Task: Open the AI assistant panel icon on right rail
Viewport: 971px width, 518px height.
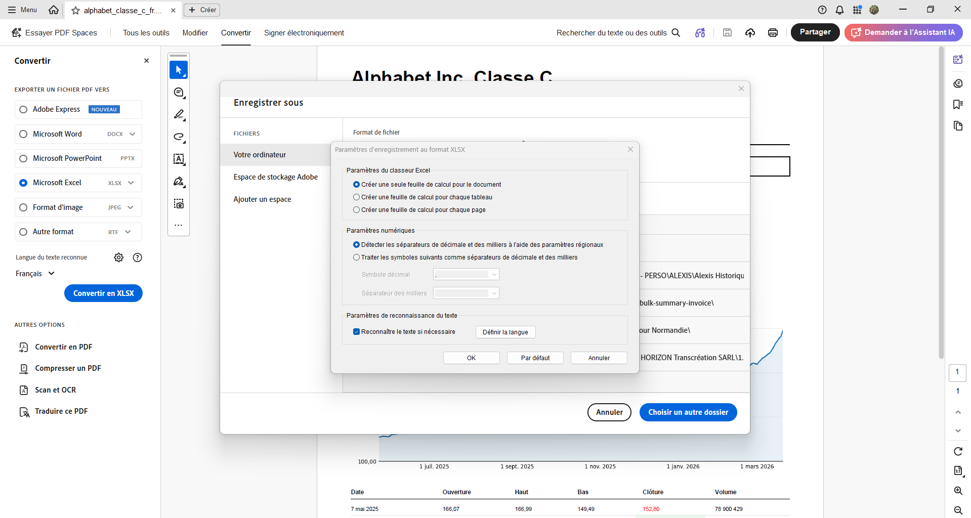Action: pyautogui.click(x=958, y=60)
